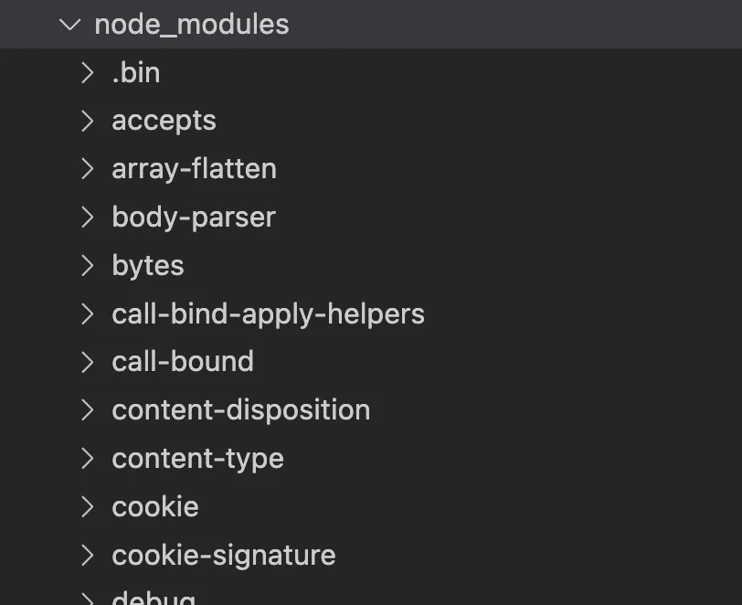Expand call-bind-apply-helpers chevron

pyautogui.click(x=87, y=313)
